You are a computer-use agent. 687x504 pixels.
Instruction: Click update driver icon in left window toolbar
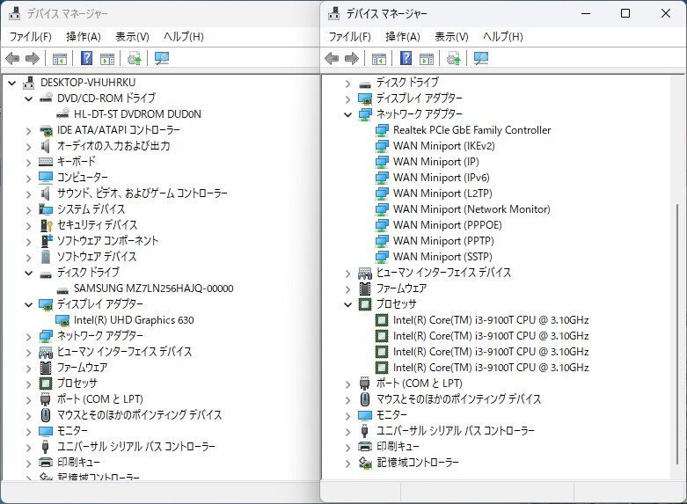click(x=134, y=58)
